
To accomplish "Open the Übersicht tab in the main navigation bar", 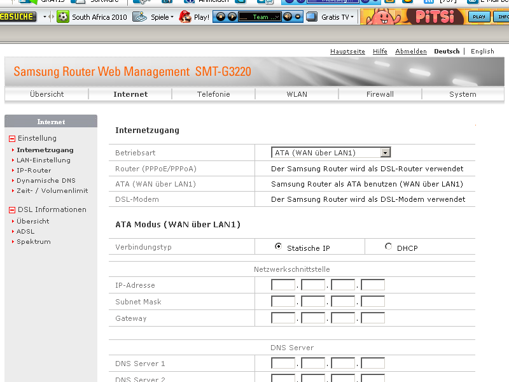I will pos(46,94).
